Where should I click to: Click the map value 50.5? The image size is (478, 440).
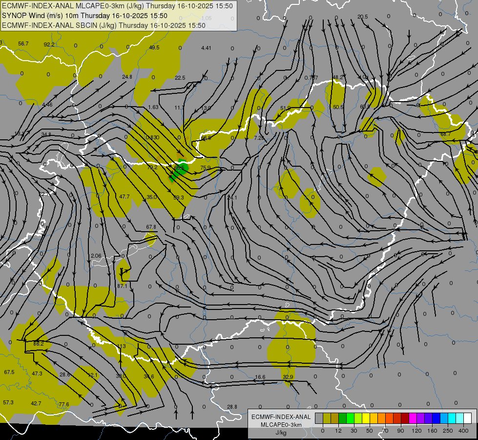click(338, 107)
